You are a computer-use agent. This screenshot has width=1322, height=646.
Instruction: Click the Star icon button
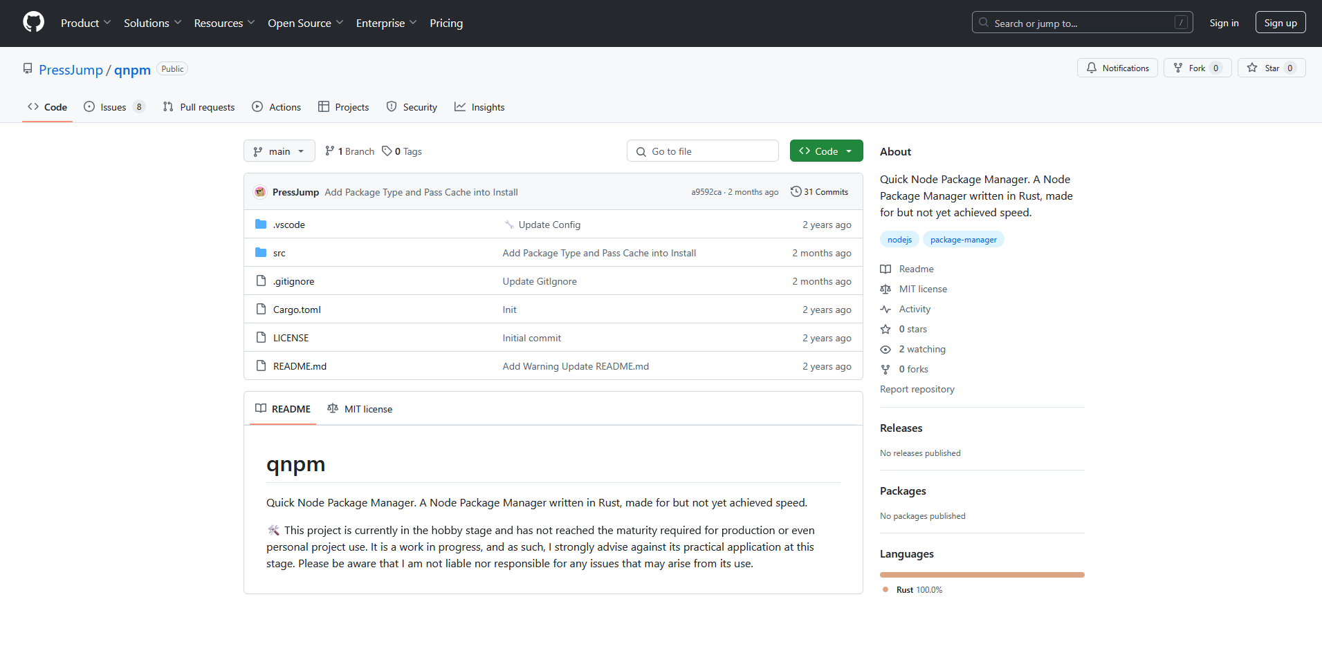click(1252, 68)
